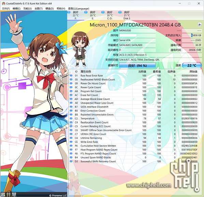Open the 功能(U) menu

pos(27,9)
